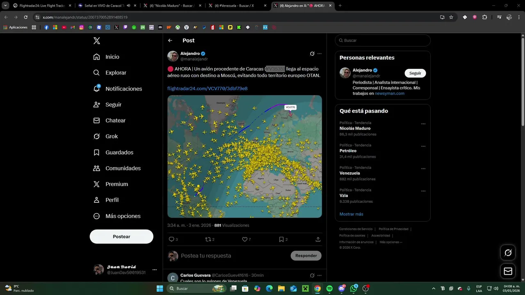
Task: Open options for Petróleo trend
Action: 423,146
